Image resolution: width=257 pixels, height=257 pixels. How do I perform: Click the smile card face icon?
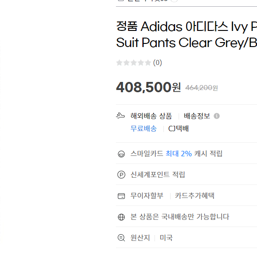coord(121,154)
